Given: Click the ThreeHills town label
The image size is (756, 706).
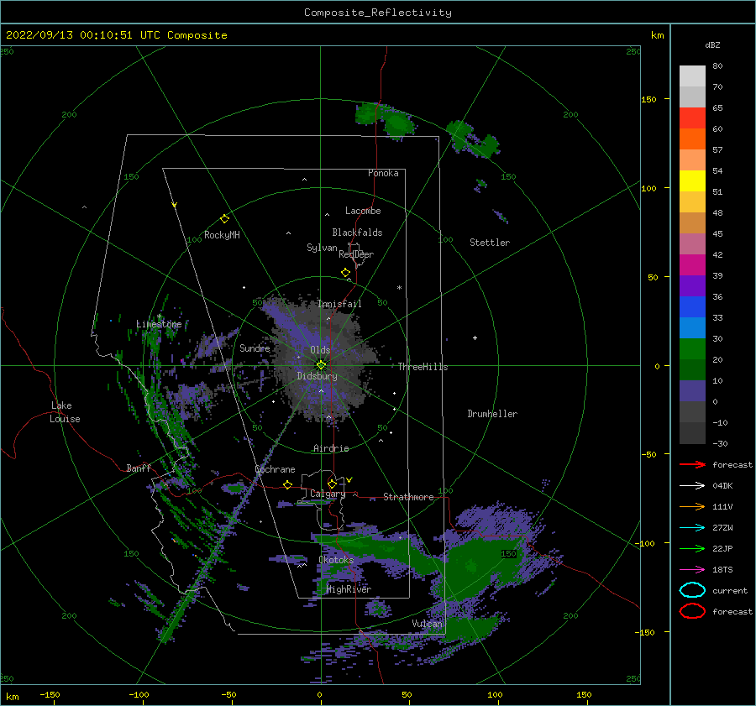Looking at the screenshot, I should point(423,367).
